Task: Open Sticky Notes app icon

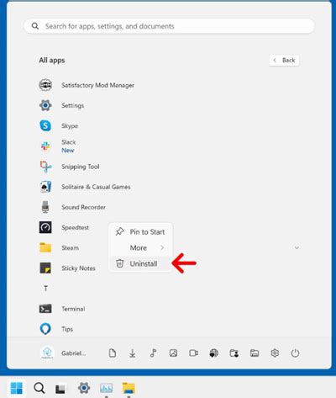Action: 45,268
